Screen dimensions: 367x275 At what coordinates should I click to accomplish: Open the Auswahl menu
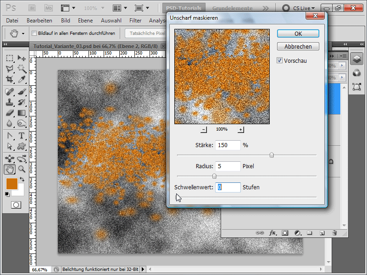coord(111,21)
